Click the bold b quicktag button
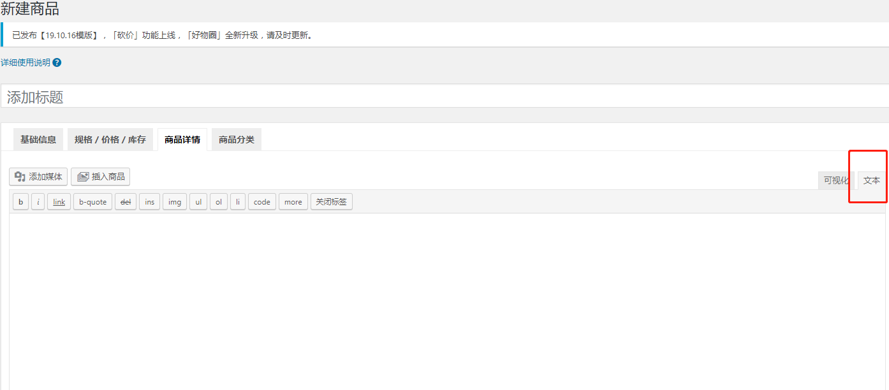The width and height of the screenshot is (889, 390). pos(20,202)
